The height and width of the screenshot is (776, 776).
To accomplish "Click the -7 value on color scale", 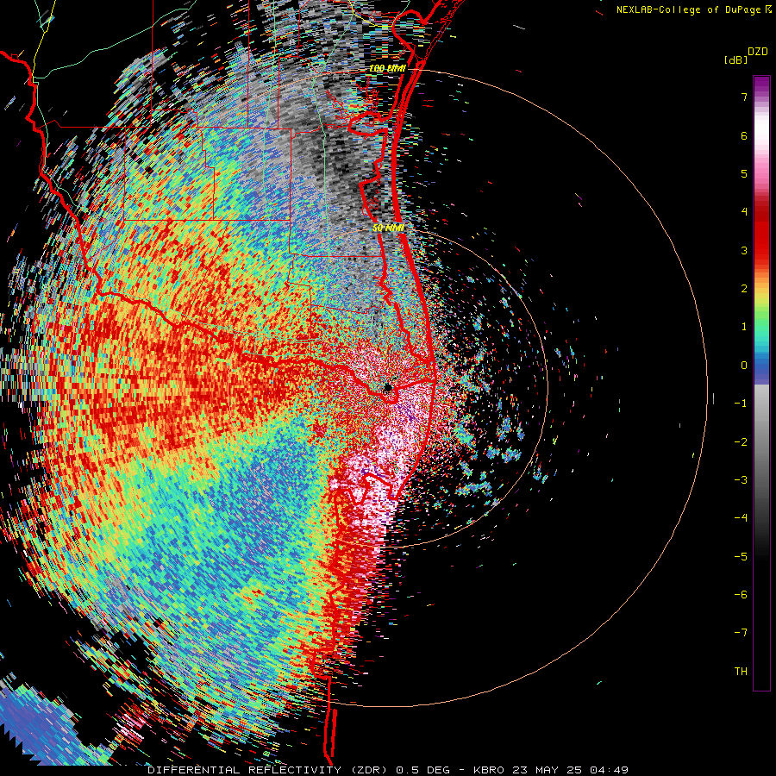I will pos(741,633).
